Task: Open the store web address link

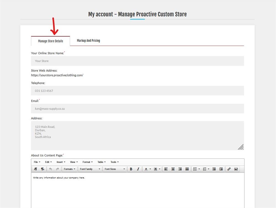Action: click(57, 75)
